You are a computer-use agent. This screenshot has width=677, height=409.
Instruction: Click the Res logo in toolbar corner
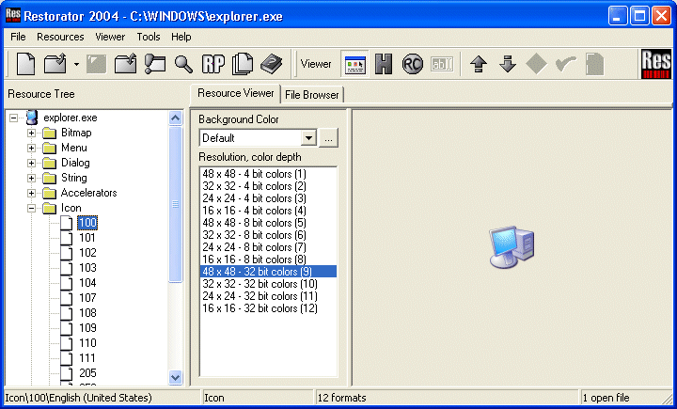[656, 64]
